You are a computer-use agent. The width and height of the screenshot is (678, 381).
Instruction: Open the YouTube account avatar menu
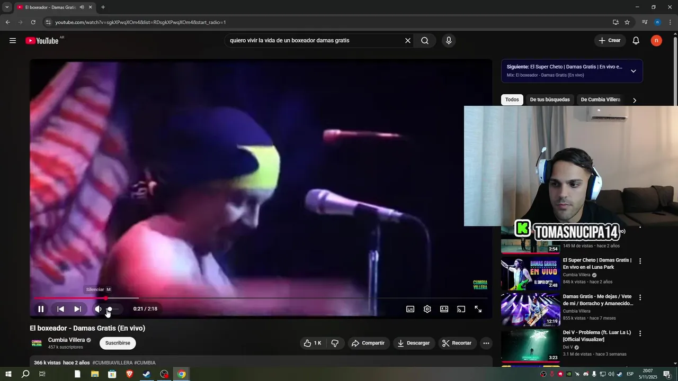pyautogui.click(x=656, y=41)
